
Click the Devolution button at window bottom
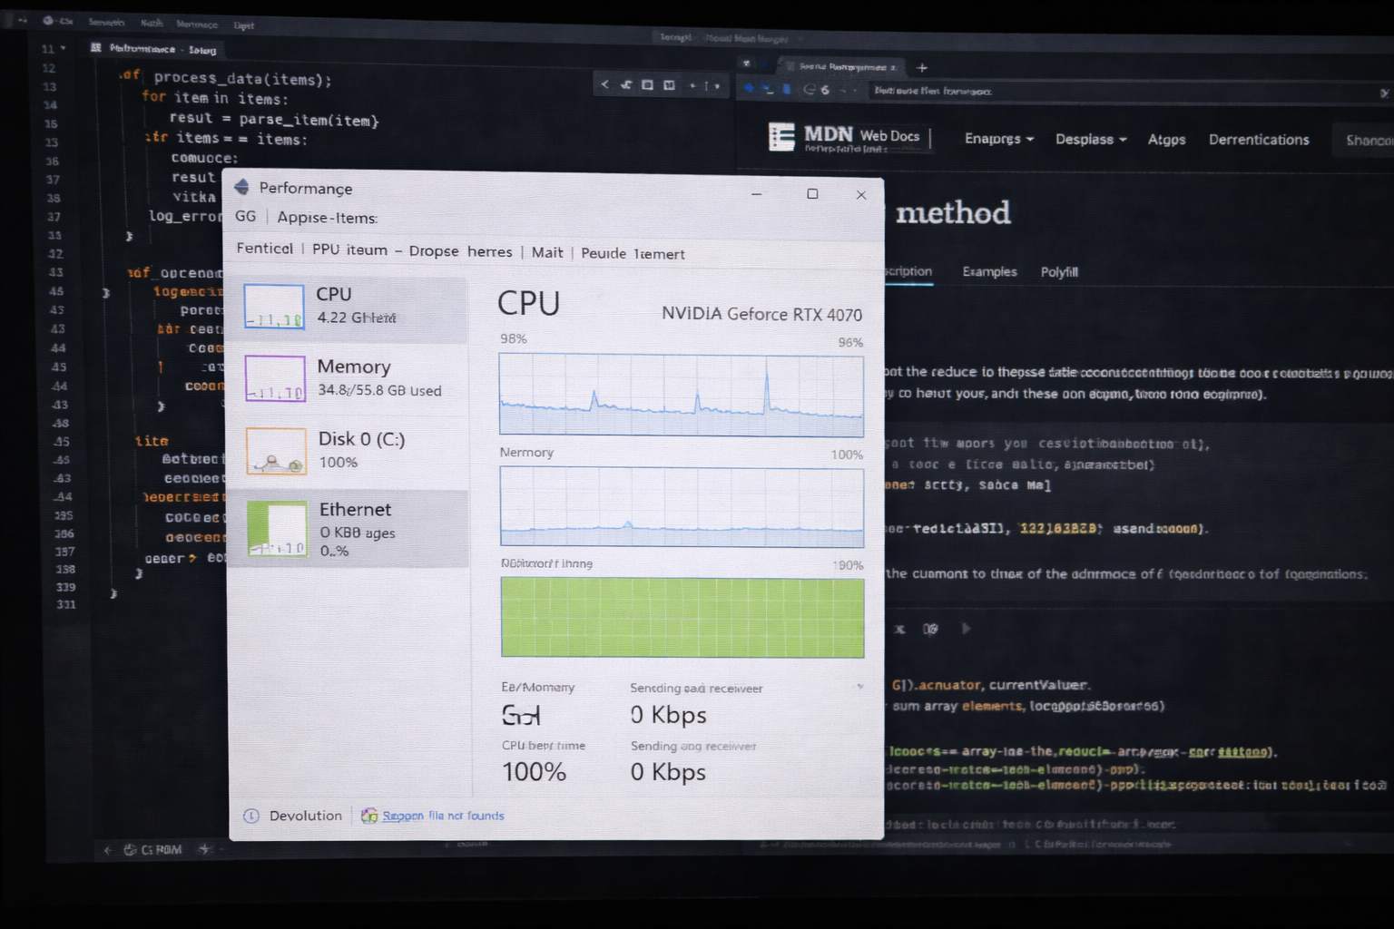click(x=306, y=816)
